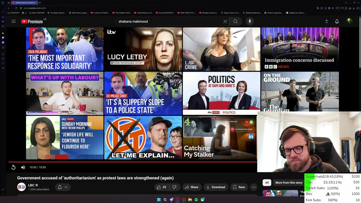The image size is (361, 203).
Task: Save the video to a playlist
Action: pos(239,187)
